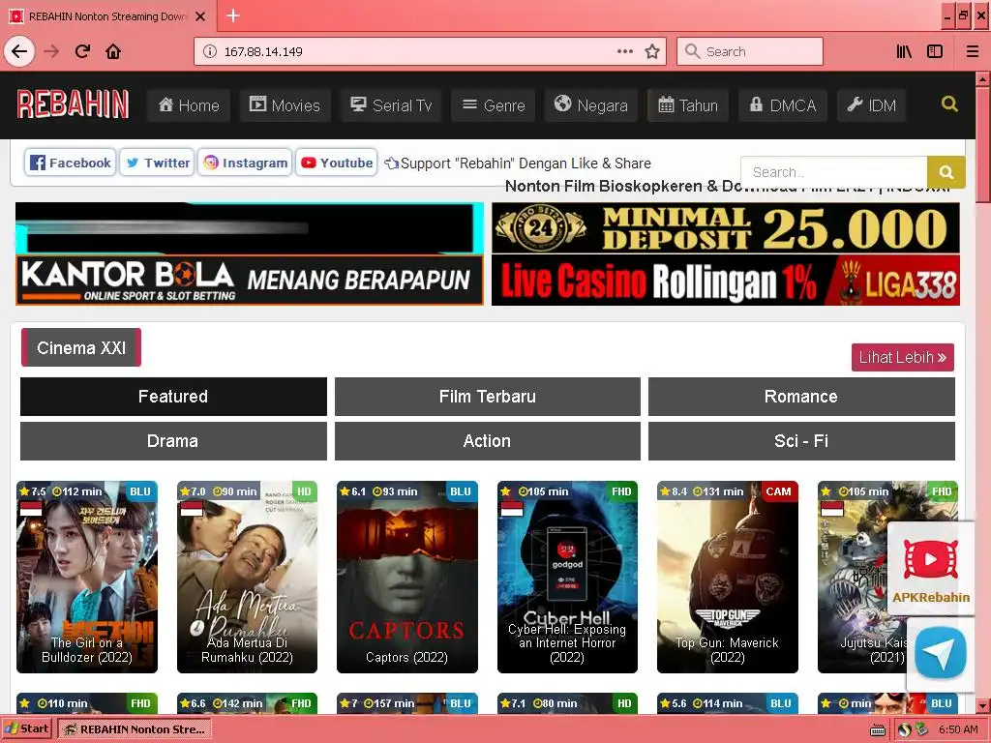
Task: Click the Facebook social button
Action: point(70,163)
